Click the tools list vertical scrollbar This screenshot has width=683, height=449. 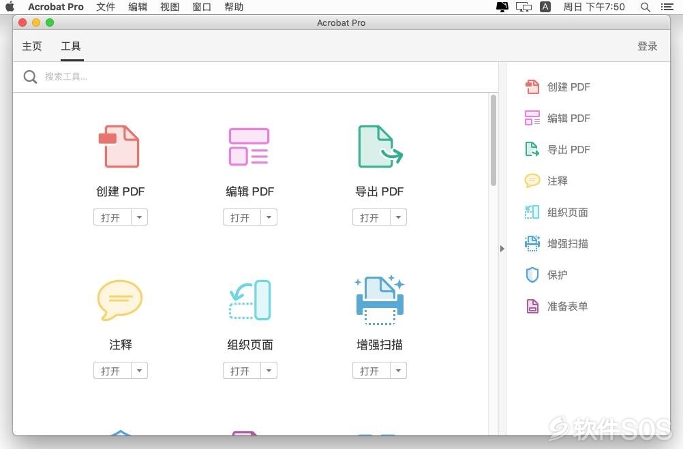point(493,140)
